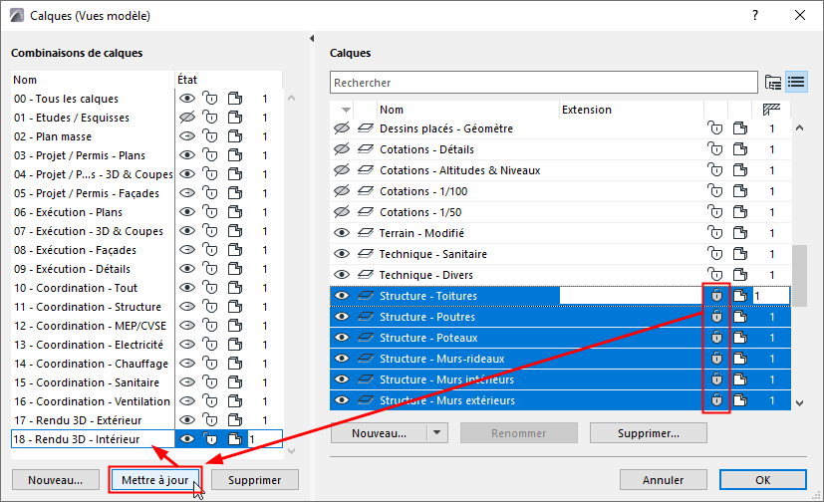Click solid/wireframe icon for Dessins placés - Géomètre
824x502 pixels.
(x=740, y=128)
